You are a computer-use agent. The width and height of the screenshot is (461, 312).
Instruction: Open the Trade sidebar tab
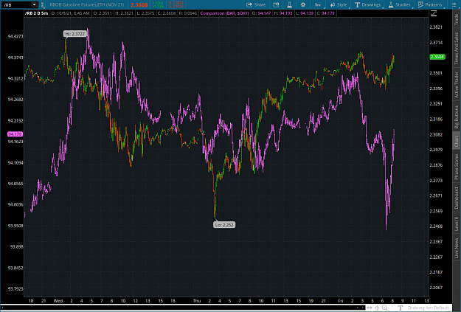(x=457, y=19)
